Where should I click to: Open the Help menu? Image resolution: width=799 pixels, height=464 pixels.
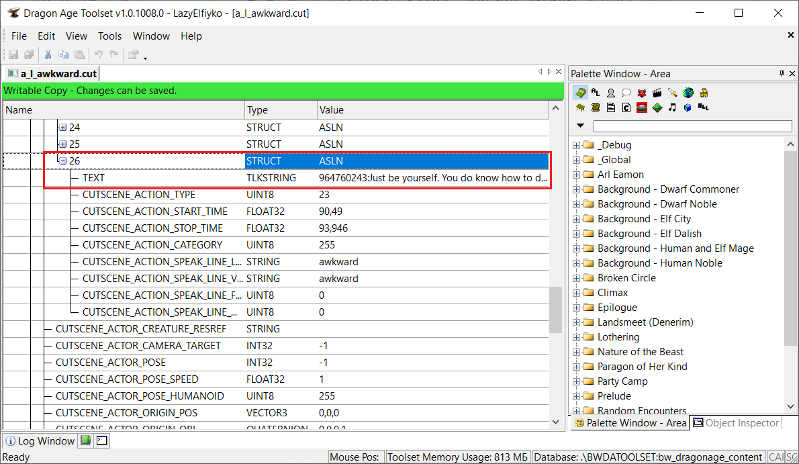(191, 36)
